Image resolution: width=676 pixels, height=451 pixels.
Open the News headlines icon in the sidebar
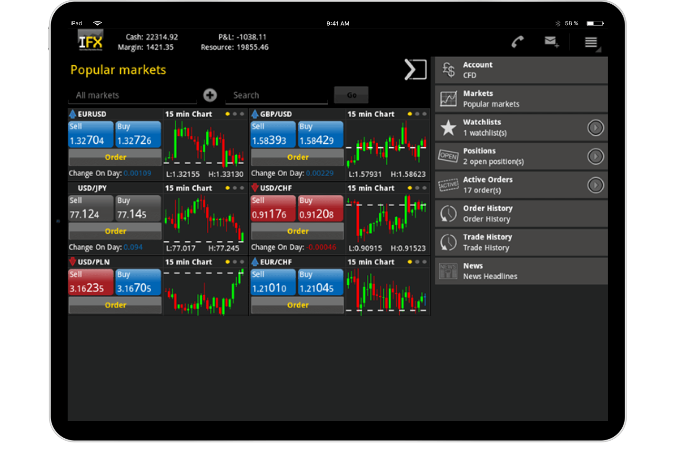[x=448, y=271]
